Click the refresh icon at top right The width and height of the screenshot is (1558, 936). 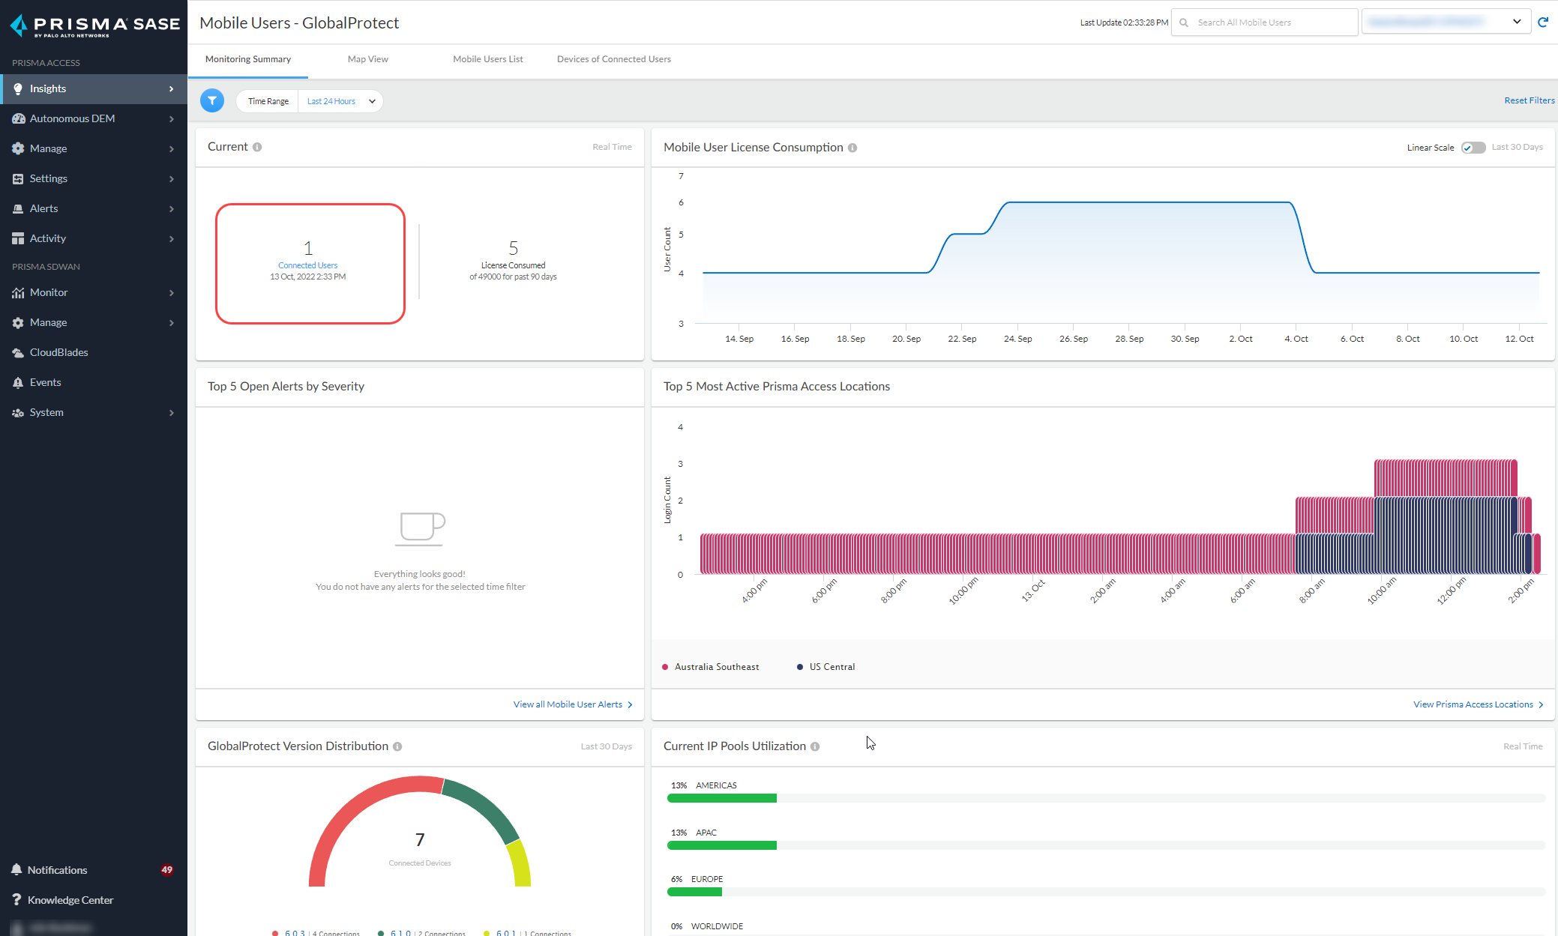1543,22
